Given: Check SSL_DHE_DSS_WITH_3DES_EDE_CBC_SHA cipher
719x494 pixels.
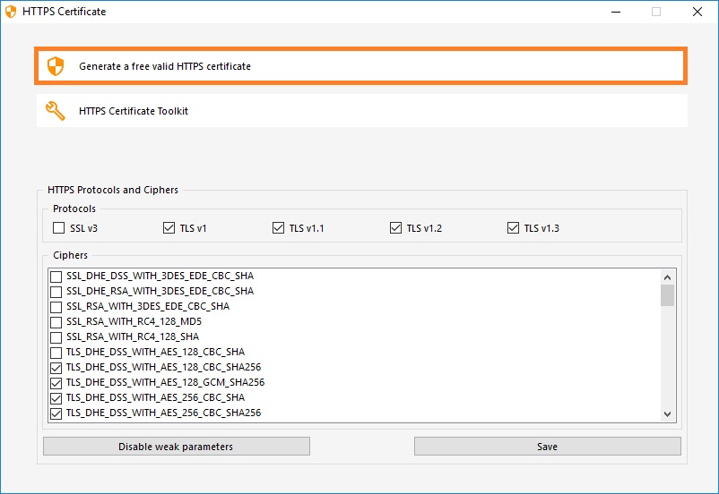Looking at the screenshot, I should [x=56, y=276].
